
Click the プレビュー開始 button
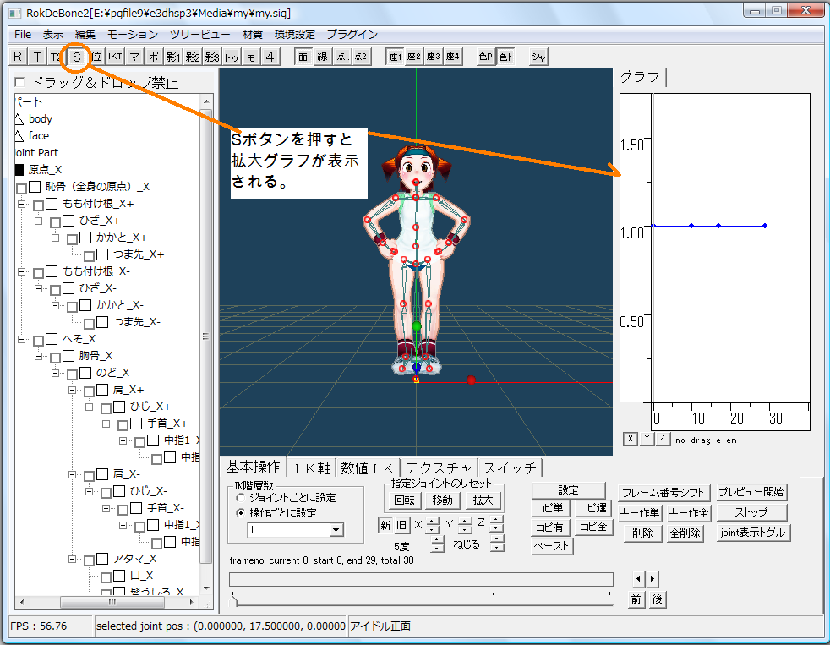tap(751, 492)
